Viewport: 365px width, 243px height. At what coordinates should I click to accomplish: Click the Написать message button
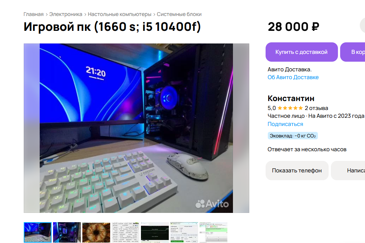348,171
